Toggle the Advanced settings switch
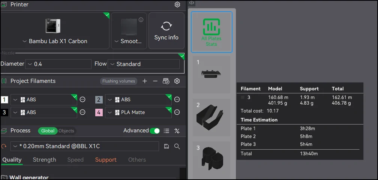The height and width of the screenshot is (180, 378). click(154, 131)
